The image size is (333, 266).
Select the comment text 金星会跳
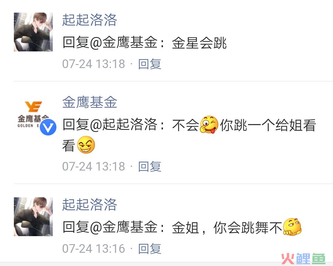pyautogui.click(x=199, y=42)
